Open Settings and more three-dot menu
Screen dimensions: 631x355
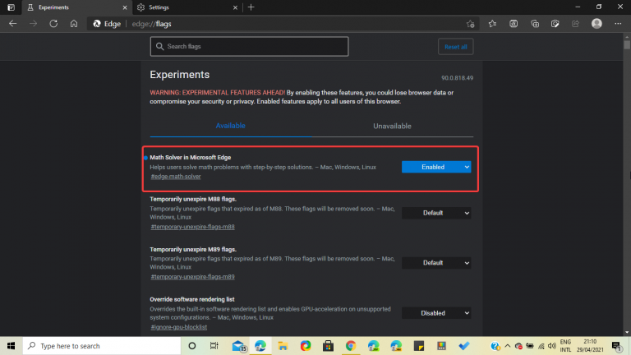pos(618,24)
